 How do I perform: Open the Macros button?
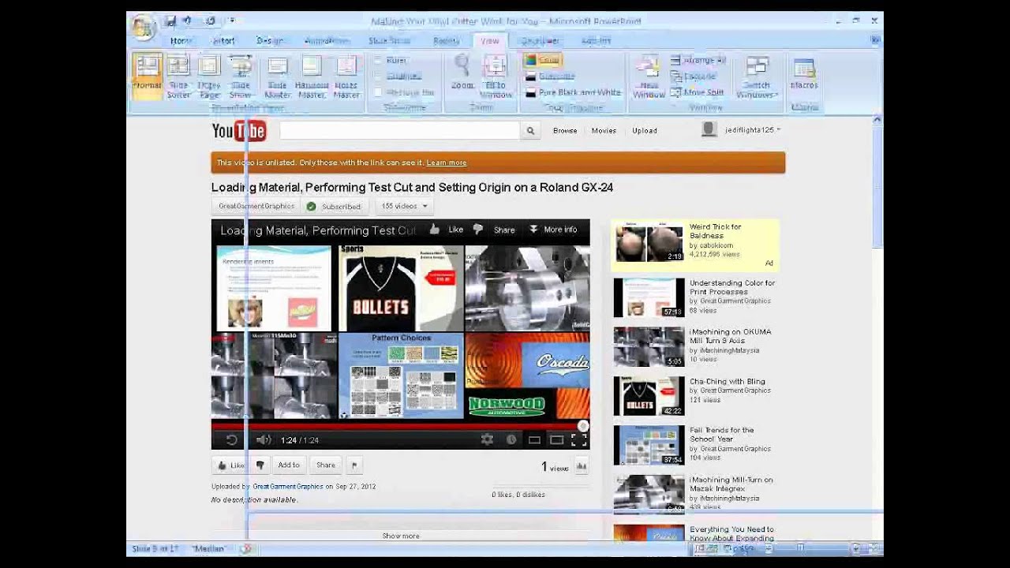click(x=804, y=73)
